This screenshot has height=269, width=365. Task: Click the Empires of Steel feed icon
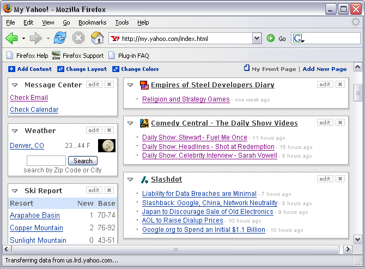[144, 85]
